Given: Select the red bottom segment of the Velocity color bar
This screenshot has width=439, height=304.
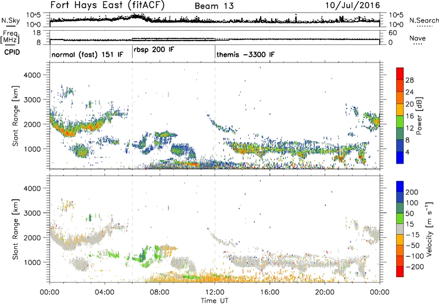Looking at the screenshot, I should pos(400,272).
